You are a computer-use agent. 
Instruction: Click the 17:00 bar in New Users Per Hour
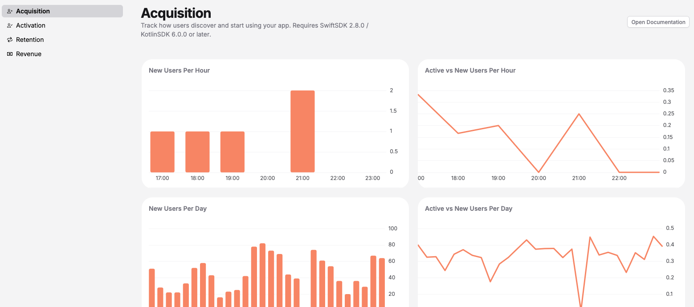coord(162,151)
